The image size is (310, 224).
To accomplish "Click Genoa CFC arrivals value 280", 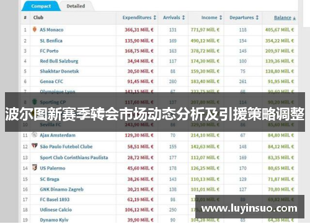I will pyautogui.click(x=173, y=82).
